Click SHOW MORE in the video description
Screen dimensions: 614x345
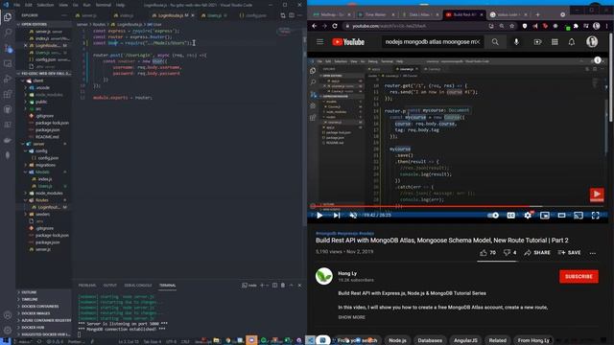(x=352, y=317)
